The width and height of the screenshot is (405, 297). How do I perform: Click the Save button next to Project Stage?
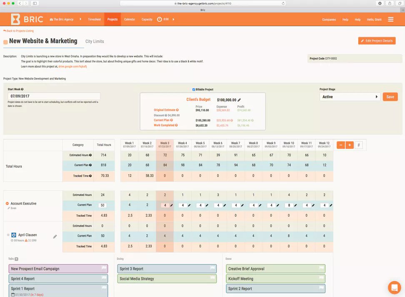pos(390,97)
